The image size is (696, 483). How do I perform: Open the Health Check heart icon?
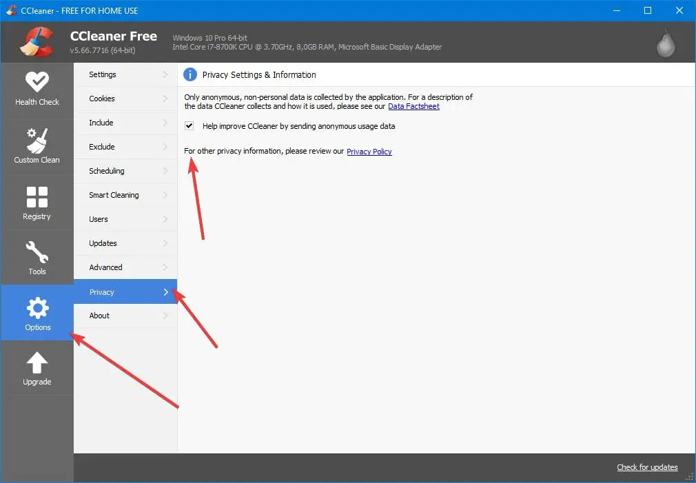point(37,82)
